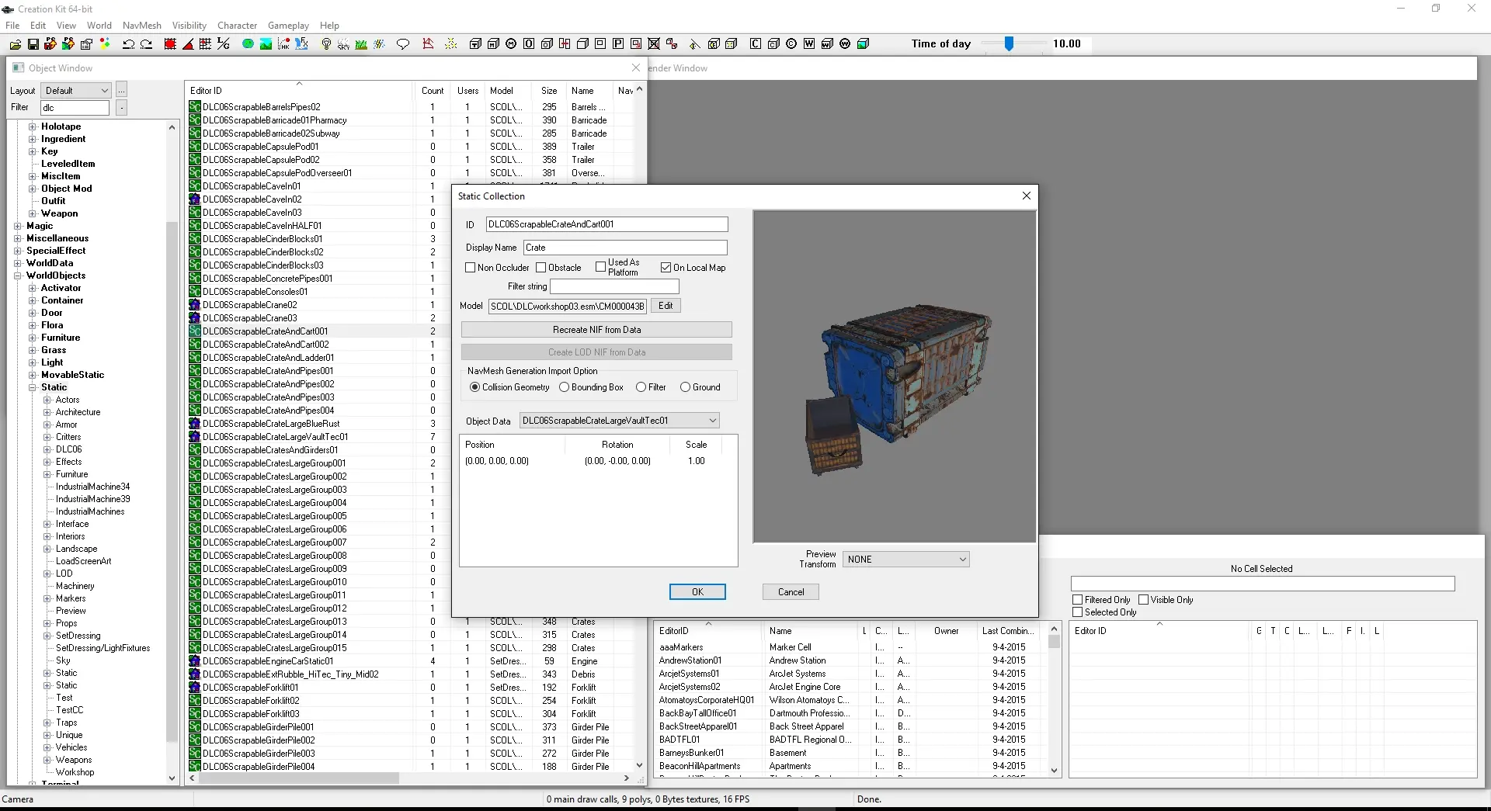Toggle the green grass icon
This screenshot has height=811, width=1491.
point(361,44)
